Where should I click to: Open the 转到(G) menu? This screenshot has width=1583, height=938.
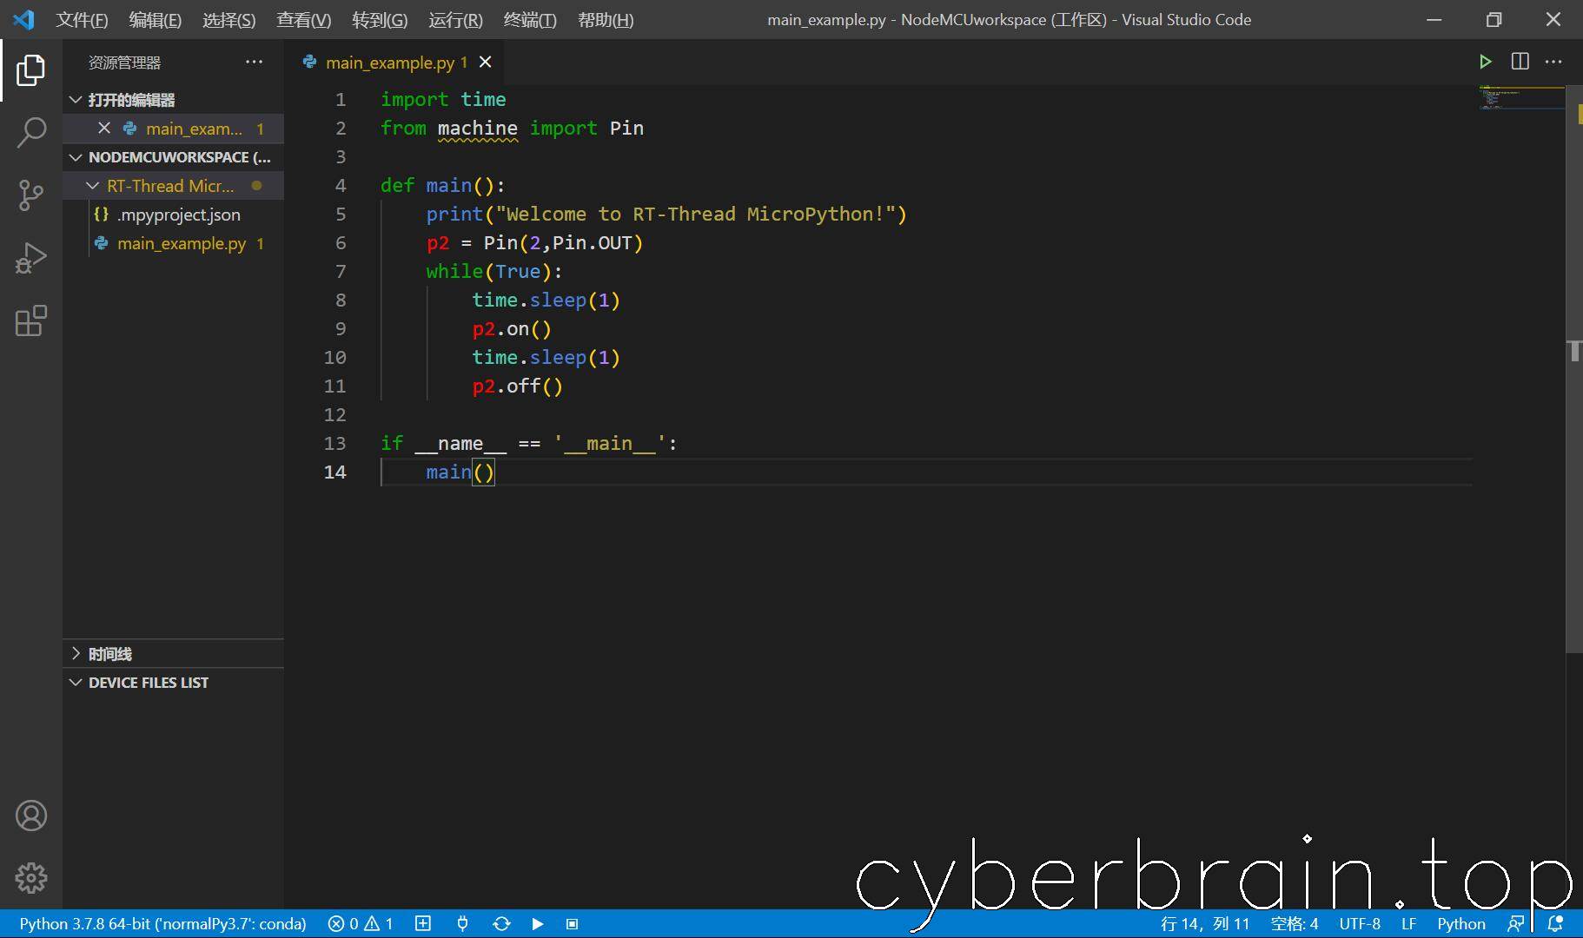(x=380, y=20)
